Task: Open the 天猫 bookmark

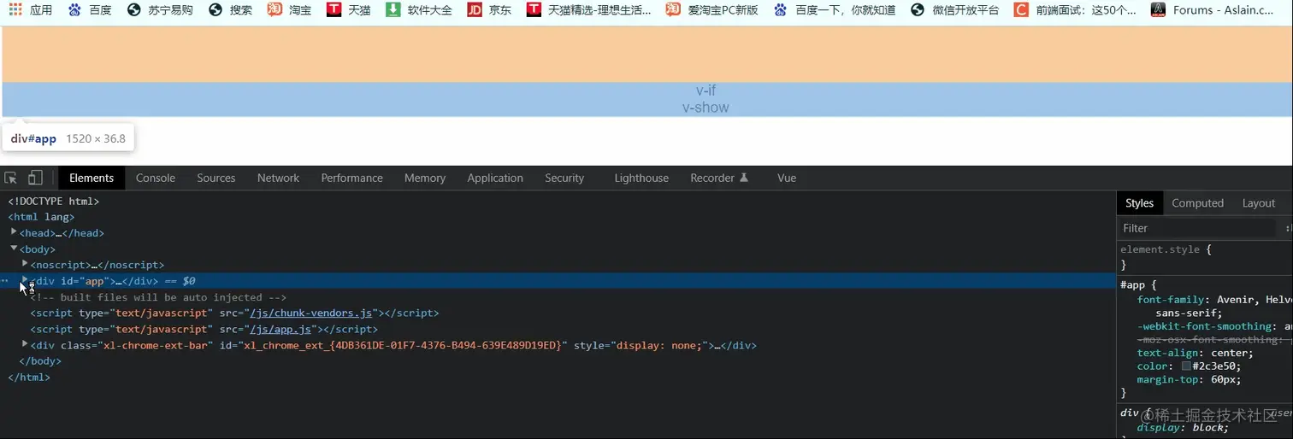Action: coord(349,10)
